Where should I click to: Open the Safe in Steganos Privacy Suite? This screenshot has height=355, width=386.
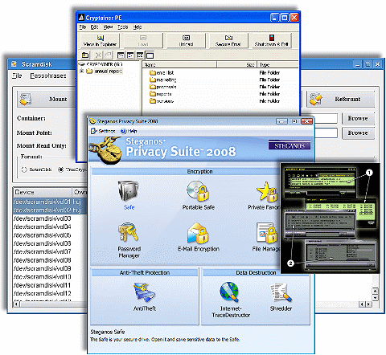point(129,194)
